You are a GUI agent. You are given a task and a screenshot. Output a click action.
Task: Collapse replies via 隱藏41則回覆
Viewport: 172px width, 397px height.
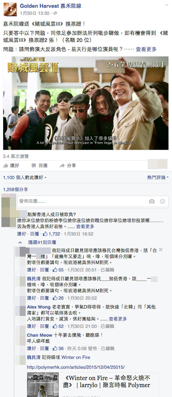pyautogui.click(x=42, y=242)
